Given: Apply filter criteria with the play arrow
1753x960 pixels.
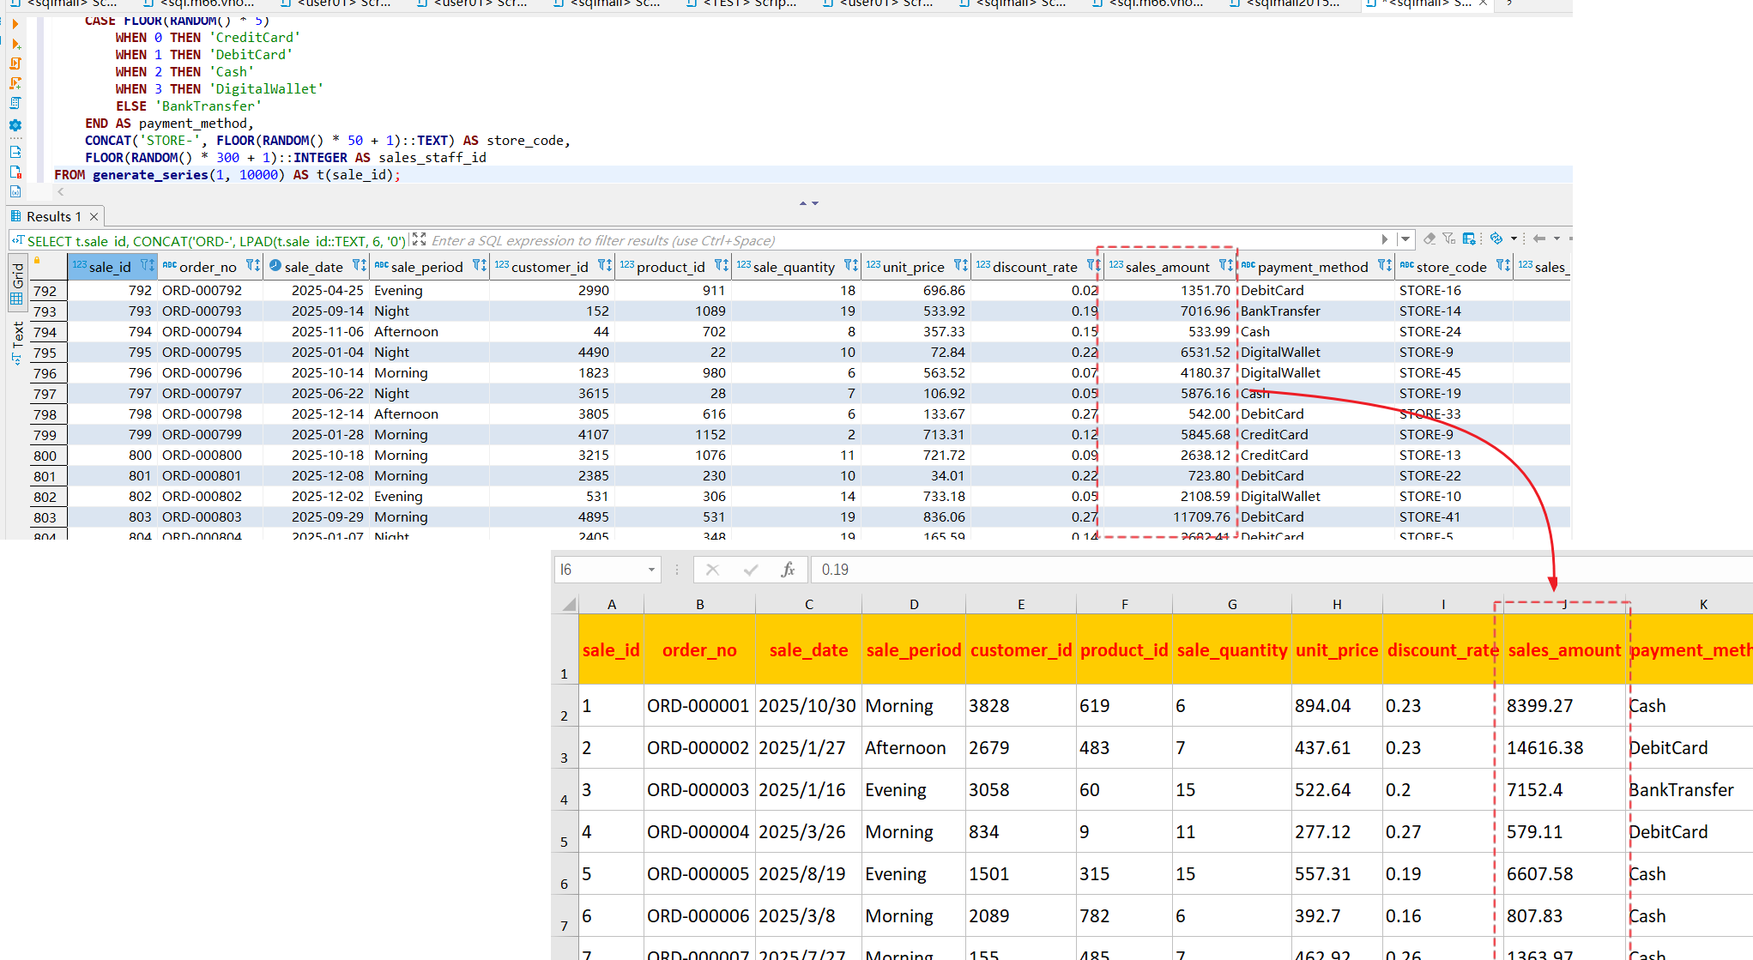Looking at the screenshot, I should coord(1385,239).
